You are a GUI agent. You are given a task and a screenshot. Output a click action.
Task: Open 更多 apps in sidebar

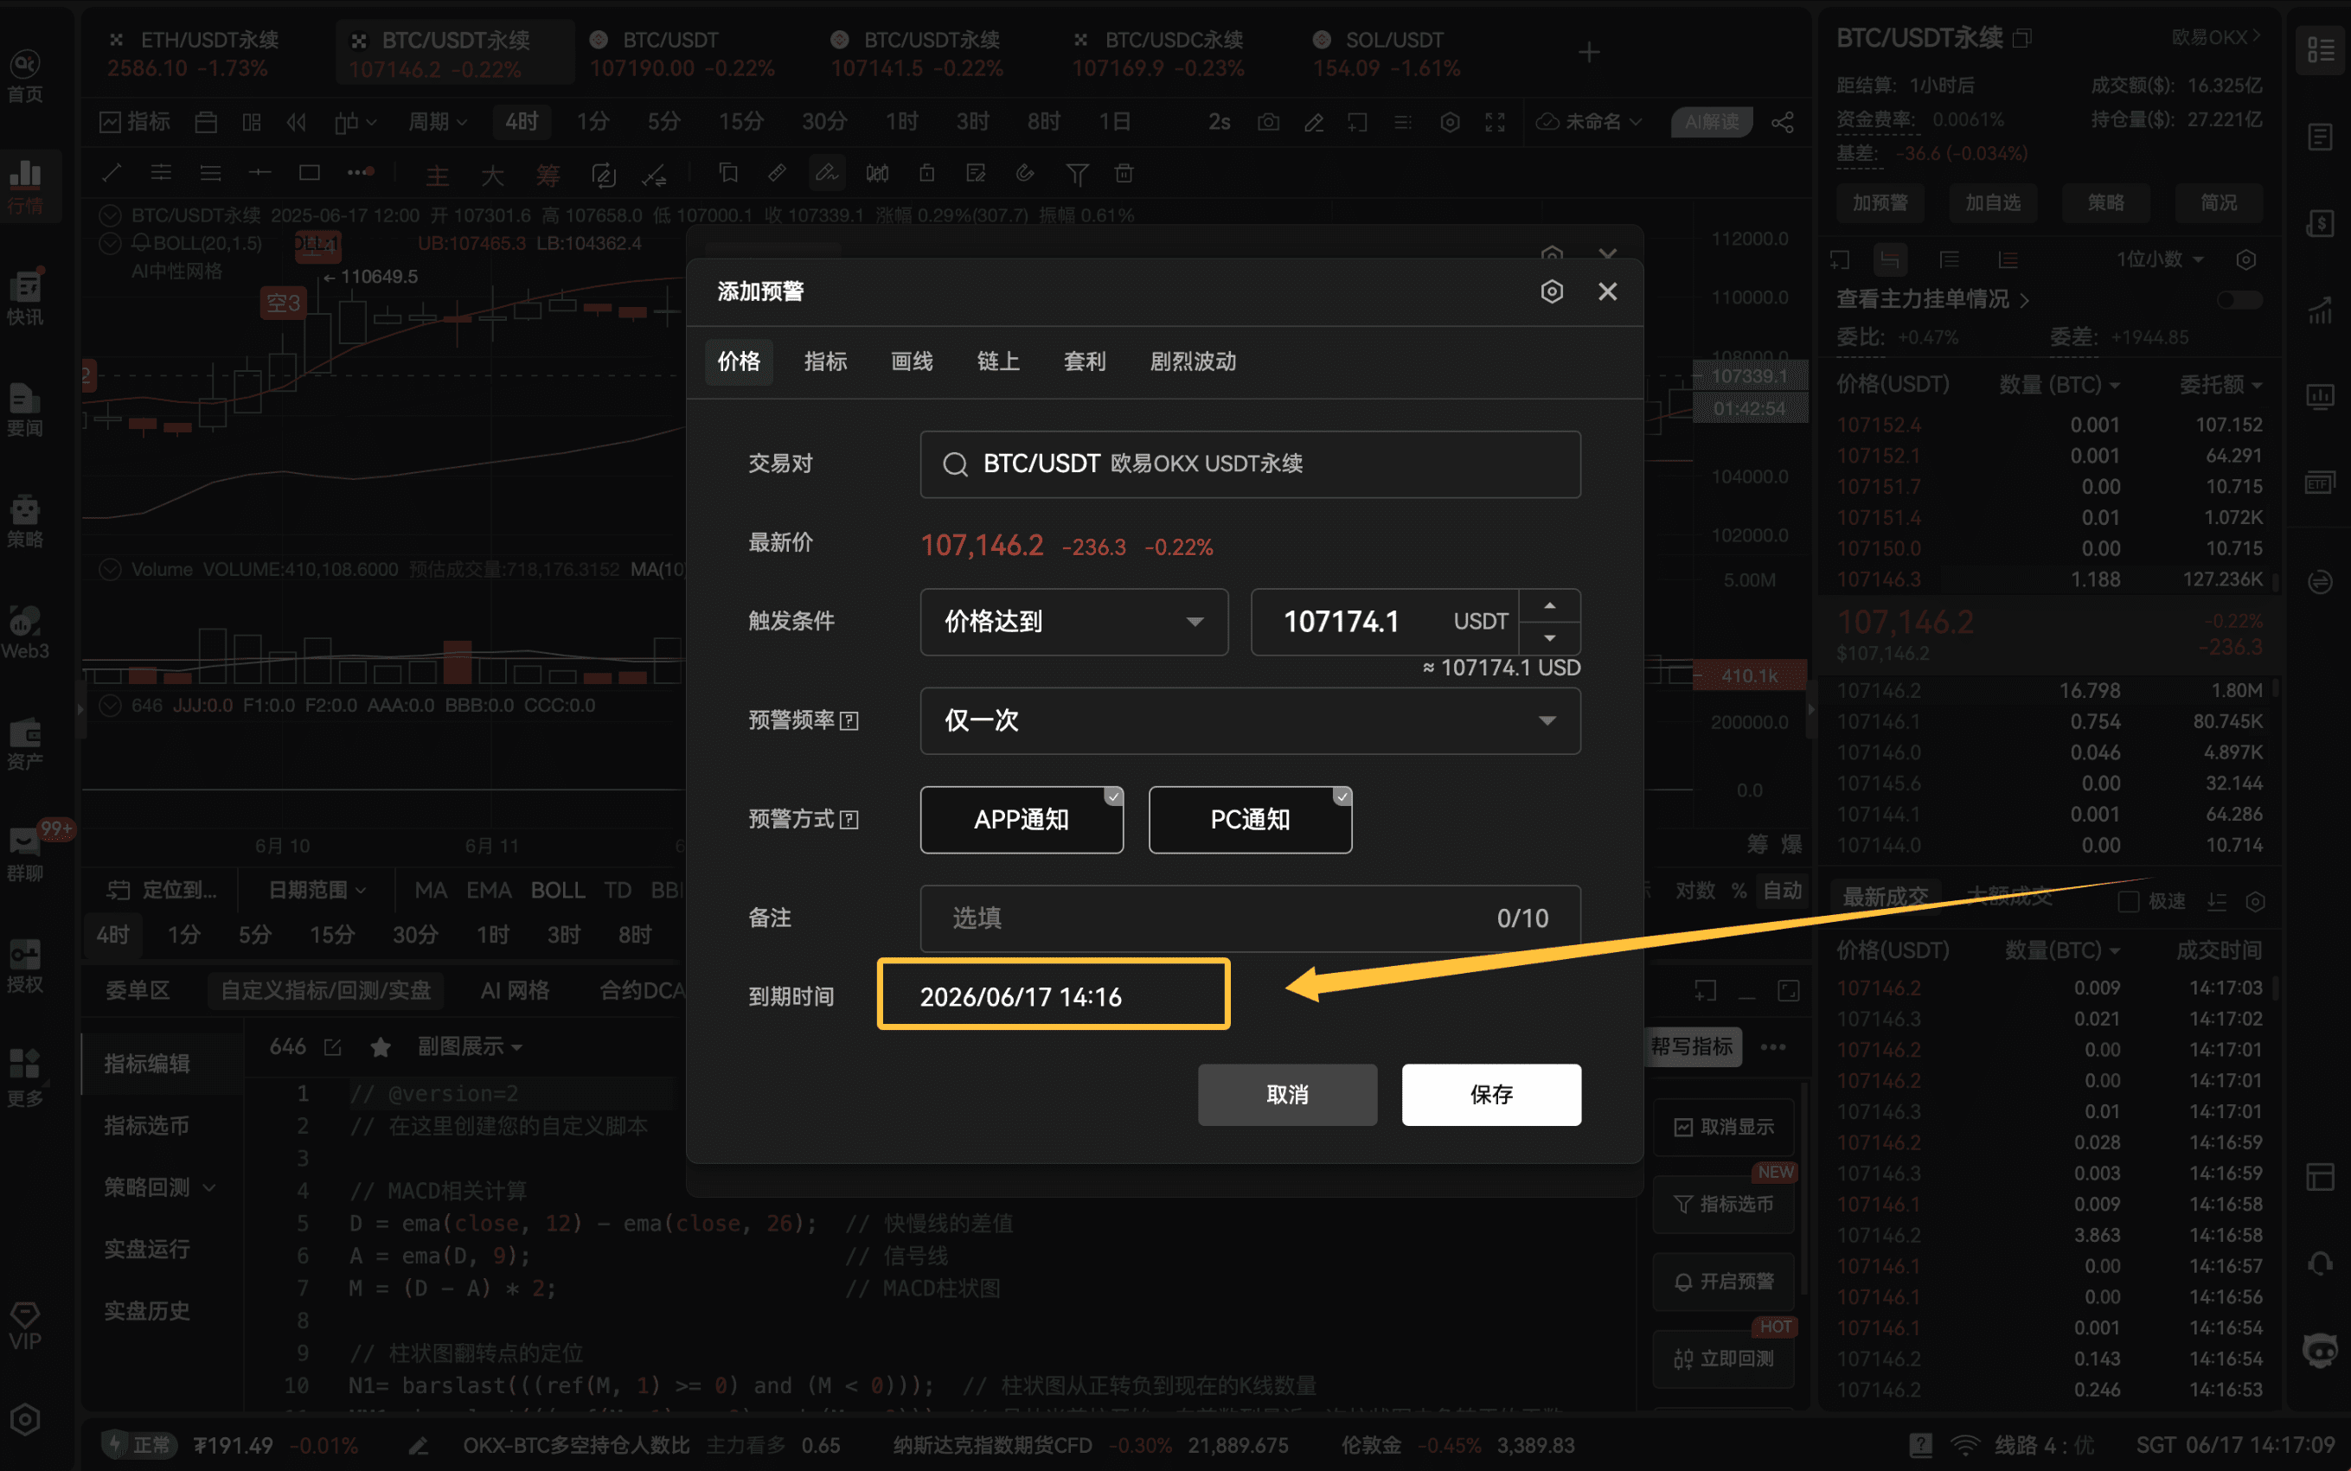click(x=25, y=1078)
